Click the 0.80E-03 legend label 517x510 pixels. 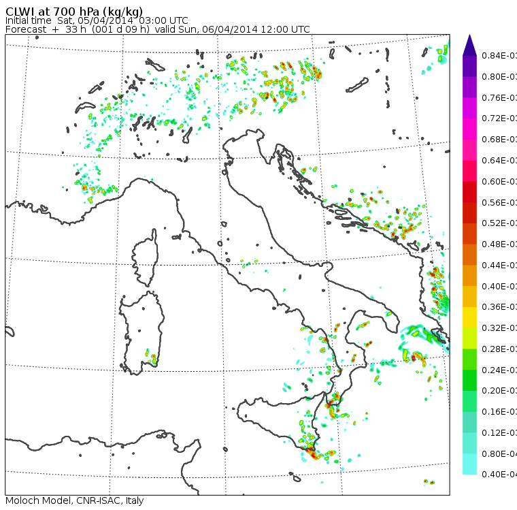click(x=499, y=76)
